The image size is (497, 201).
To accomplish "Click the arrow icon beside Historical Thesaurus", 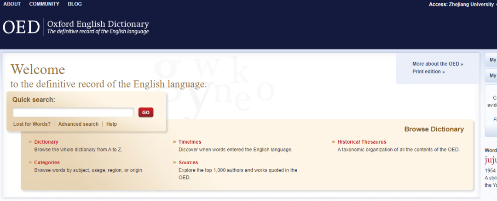I will (334, 142).
